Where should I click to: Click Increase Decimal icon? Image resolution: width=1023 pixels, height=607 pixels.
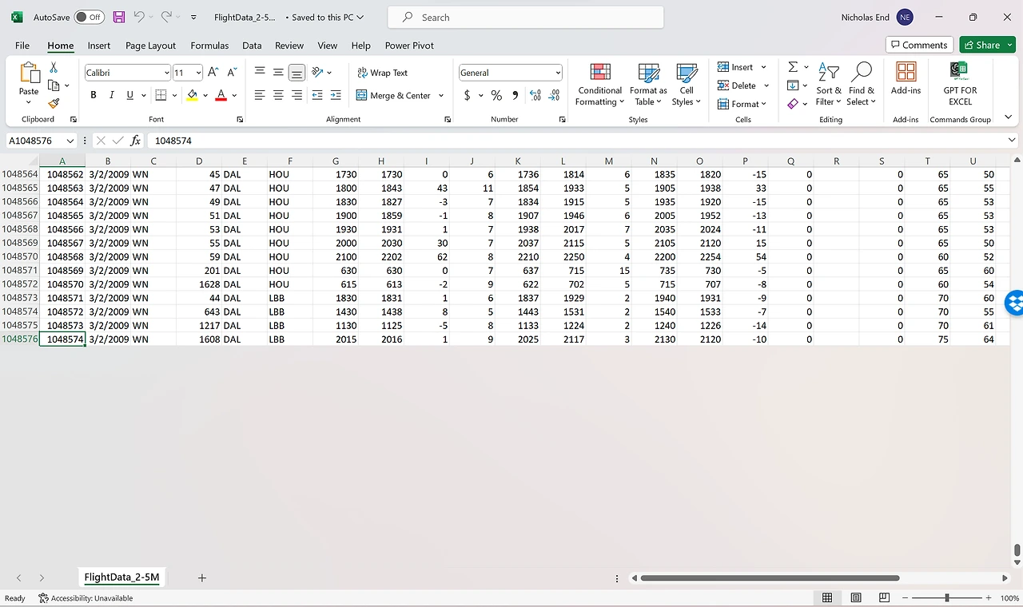pyautogui.click(x=535, y=95)
